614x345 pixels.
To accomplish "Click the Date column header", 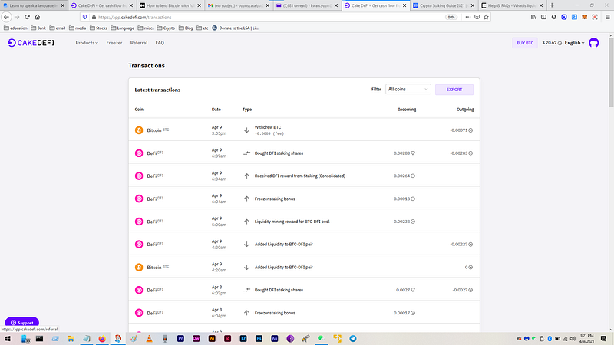I will tap(216, 110).
